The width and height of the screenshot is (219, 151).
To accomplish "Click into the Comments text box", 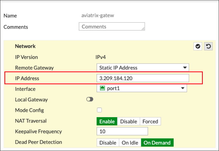I will click(112, 26).
